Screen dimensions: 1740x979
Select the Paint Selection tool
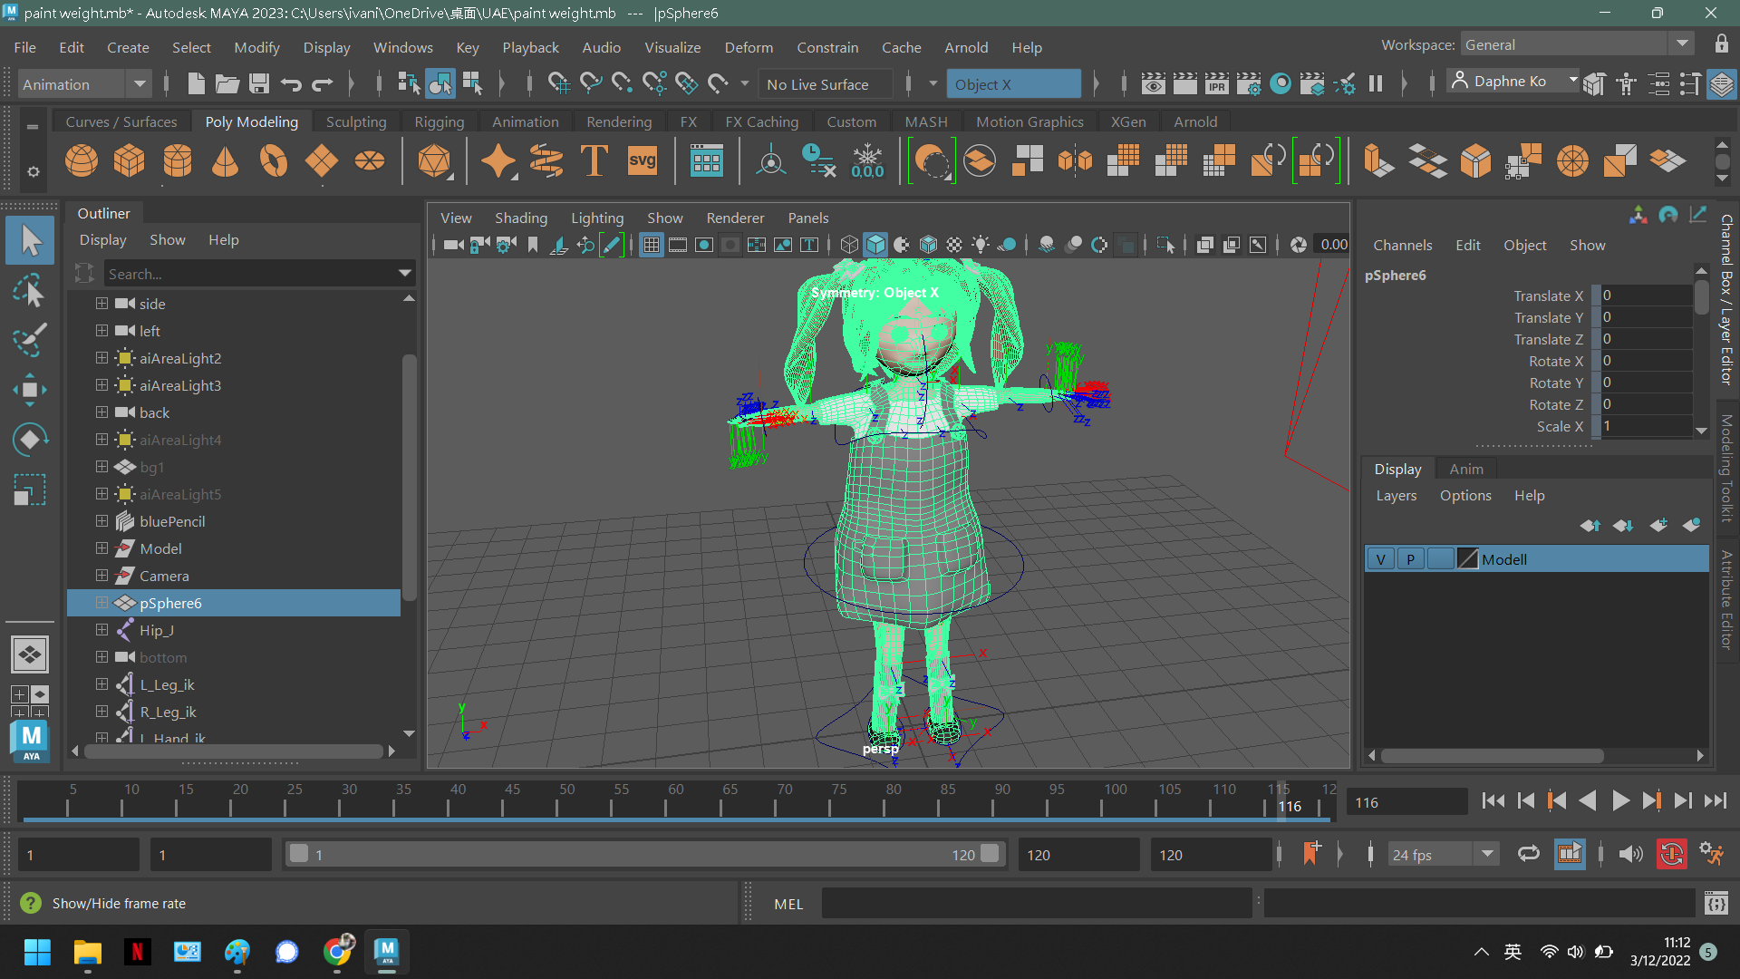(x=30, y=340)
